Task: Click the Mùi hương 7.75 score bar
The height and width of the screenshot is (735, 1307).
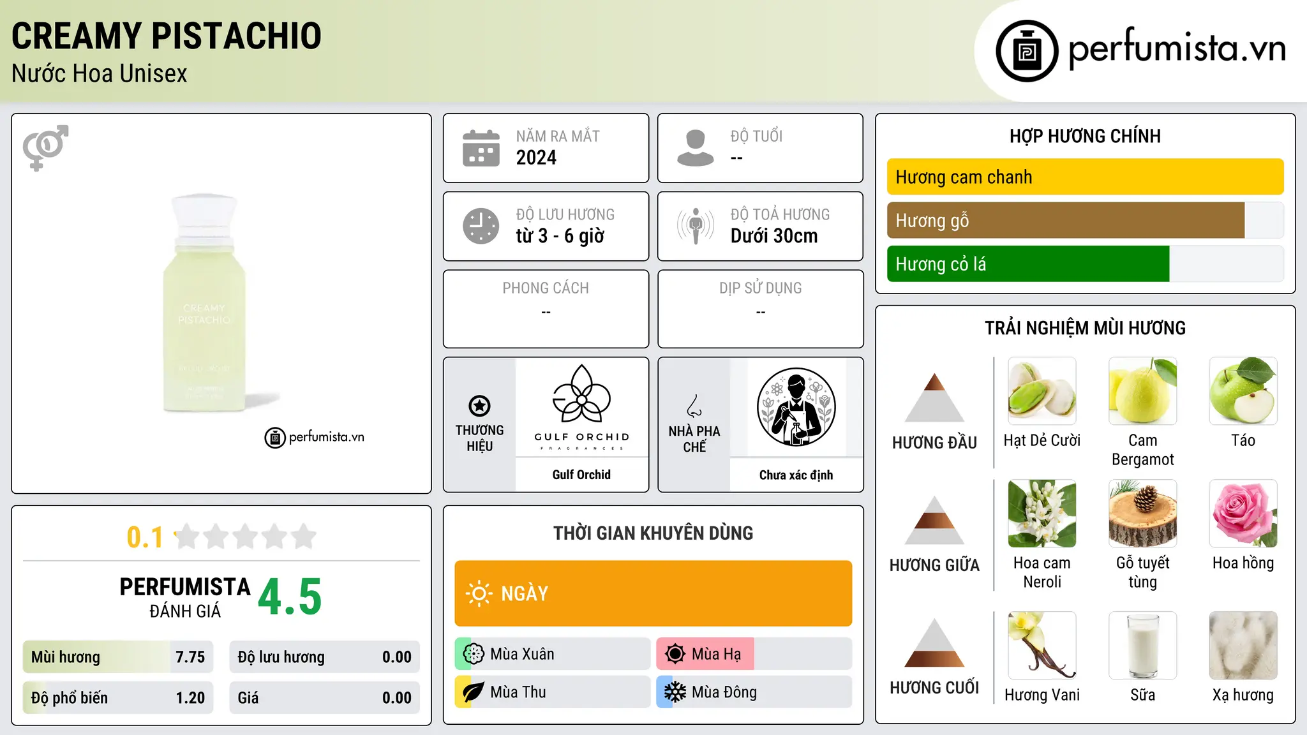Action: tap(118, 657)
